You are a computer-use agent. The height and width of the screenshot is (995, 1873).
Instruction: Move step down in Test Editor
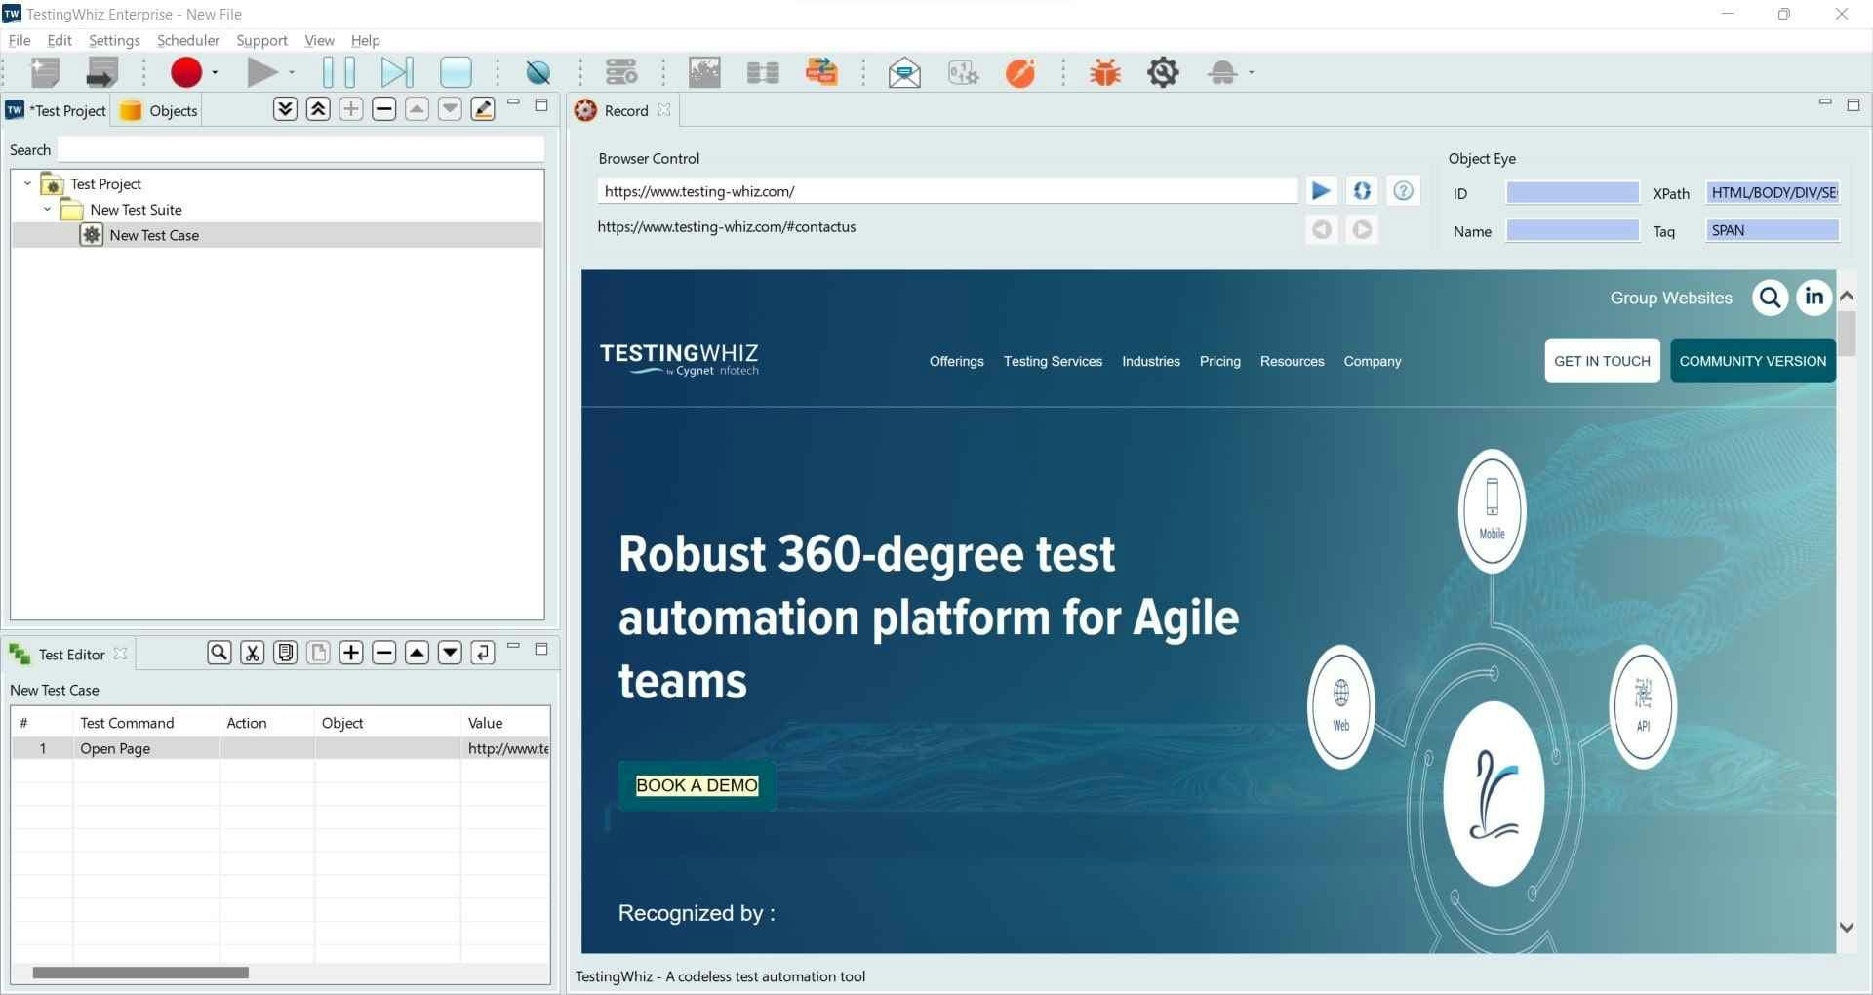click(x=450, y=653)
